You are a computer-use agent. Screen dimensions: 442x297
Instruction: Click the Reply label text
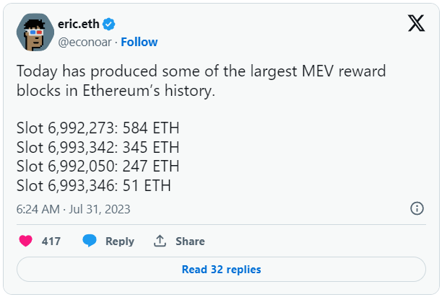(120, 241)
